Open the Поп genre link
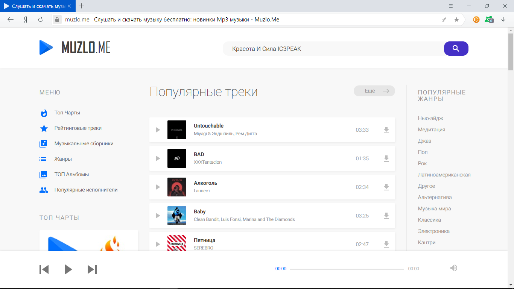514x289 pixels. (423, 152)
